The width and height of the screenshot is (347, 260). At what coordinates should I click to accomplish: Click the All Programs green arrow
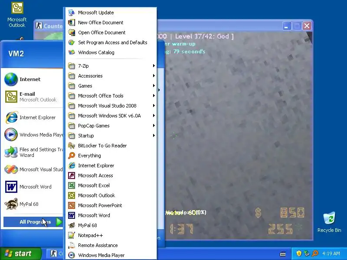coord(59,222)
